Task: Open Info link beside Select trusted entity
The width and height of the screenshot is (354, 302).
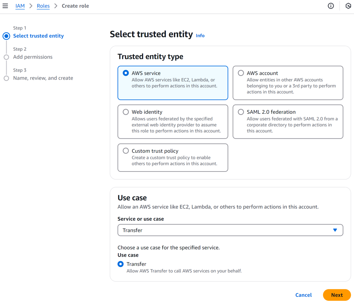Action: pos(200,36)
